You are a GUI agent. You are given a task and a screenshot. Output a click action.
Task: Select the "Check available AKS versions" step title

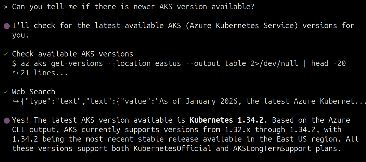click(73, 54)
